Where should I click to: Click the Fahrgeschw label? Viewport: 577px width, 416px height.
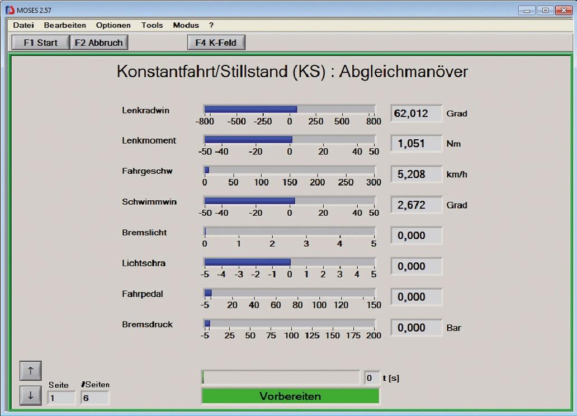[147, 171]
